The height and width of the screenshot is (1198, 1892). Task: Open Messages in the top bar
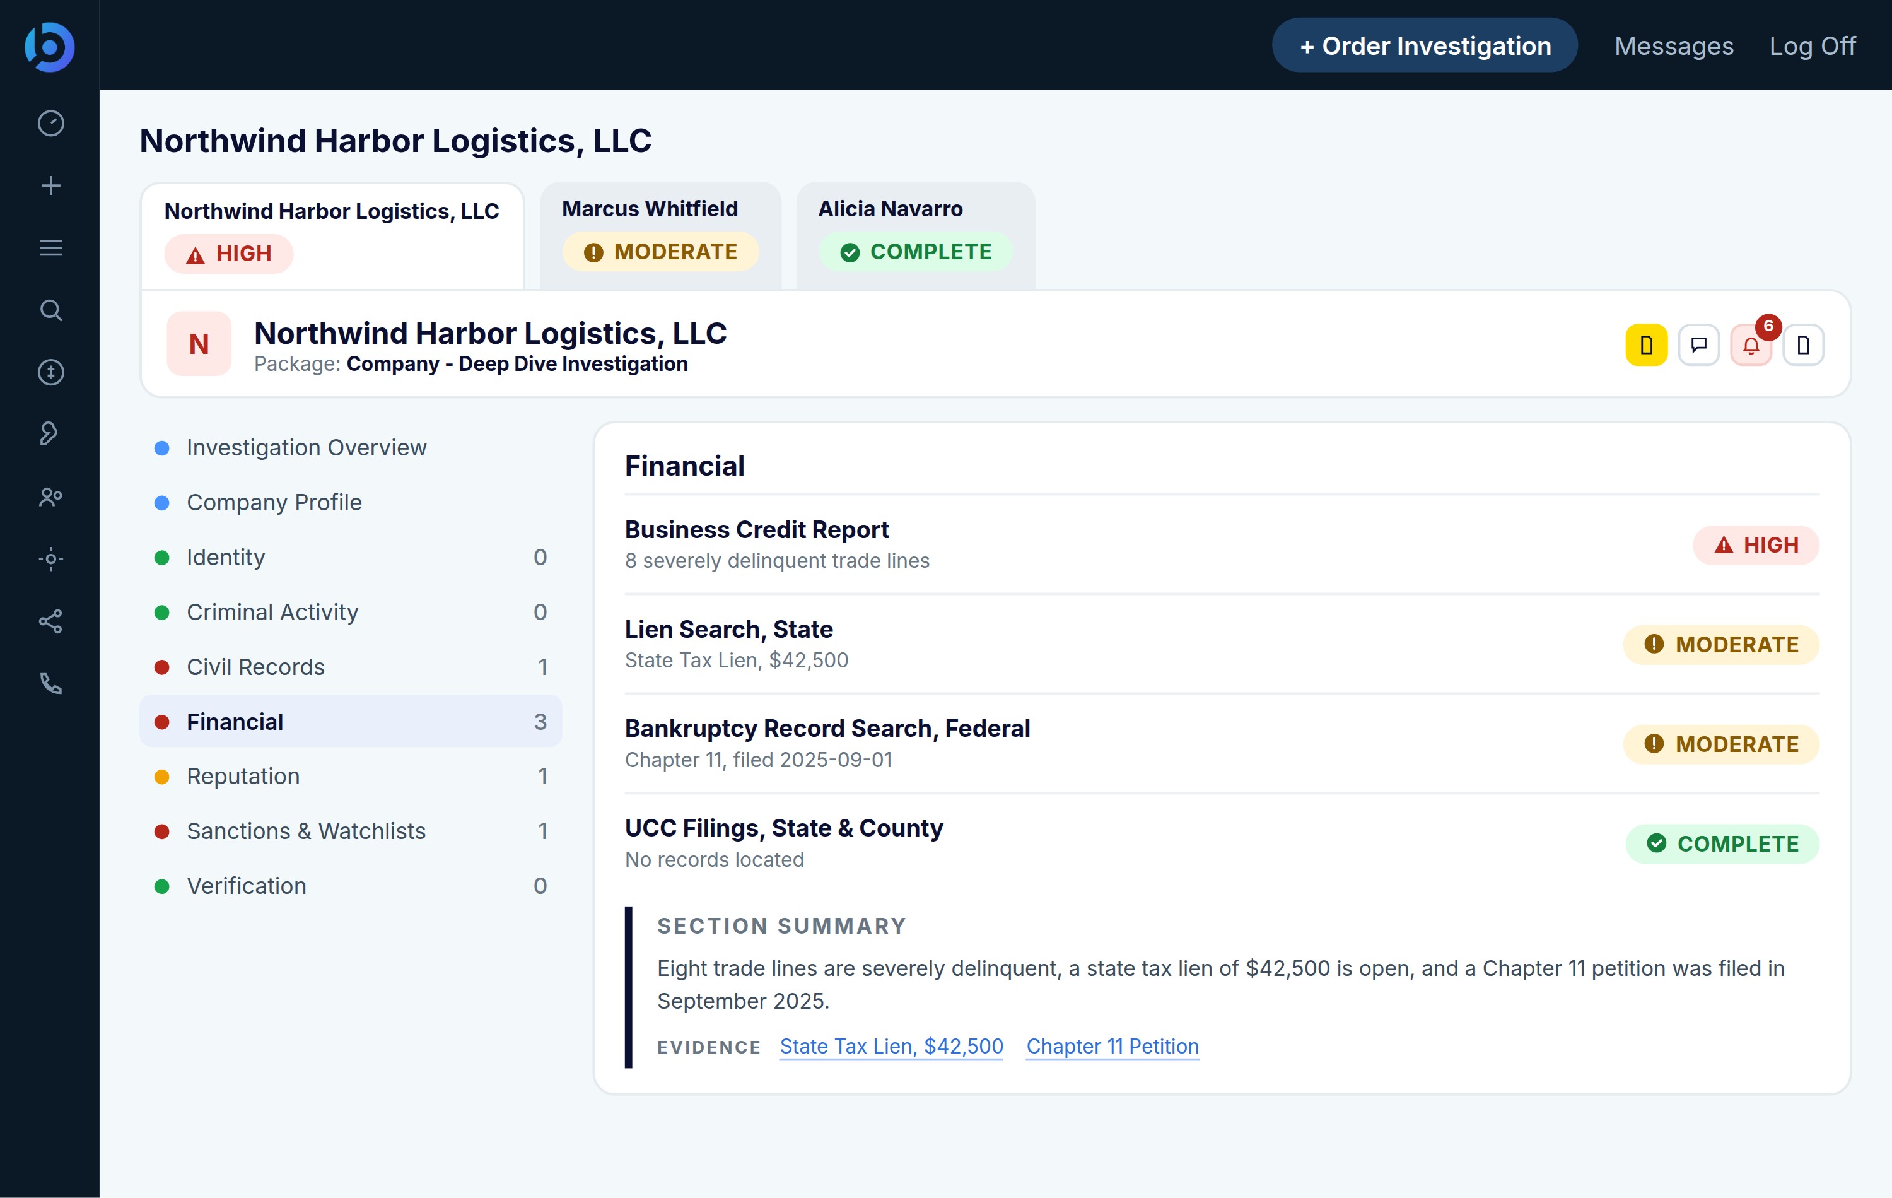pos(1674,45)
